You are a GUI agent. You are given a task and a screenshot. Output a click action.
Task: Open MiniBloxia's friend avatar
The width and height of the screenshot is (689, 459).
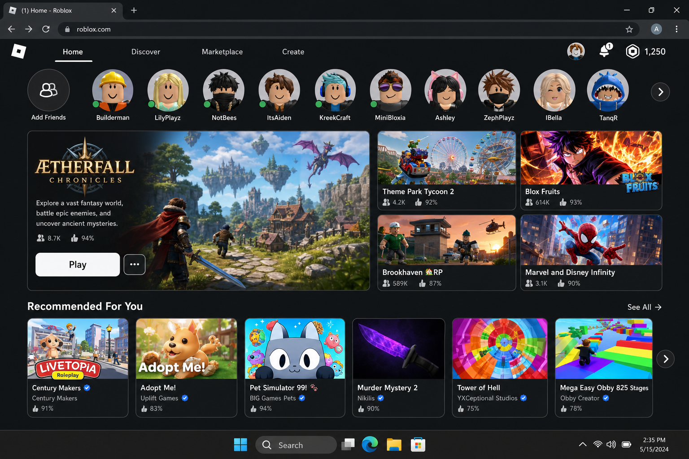[x=390, y=90]
